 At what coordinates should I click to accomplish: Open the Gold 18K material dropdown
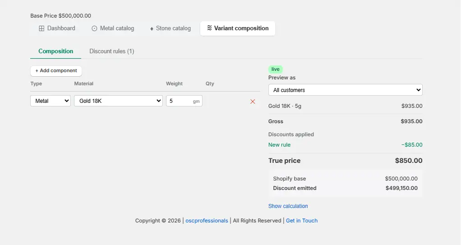coord(119,101)
